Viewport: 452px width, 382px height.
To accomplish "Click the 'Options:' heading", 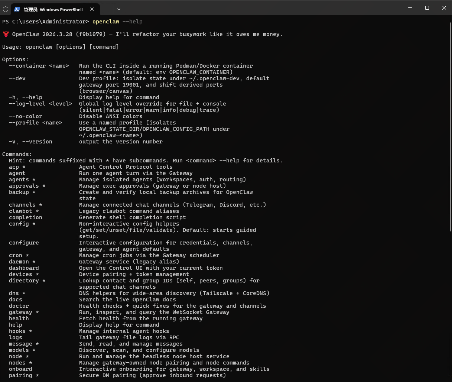I will pos(16,59).
